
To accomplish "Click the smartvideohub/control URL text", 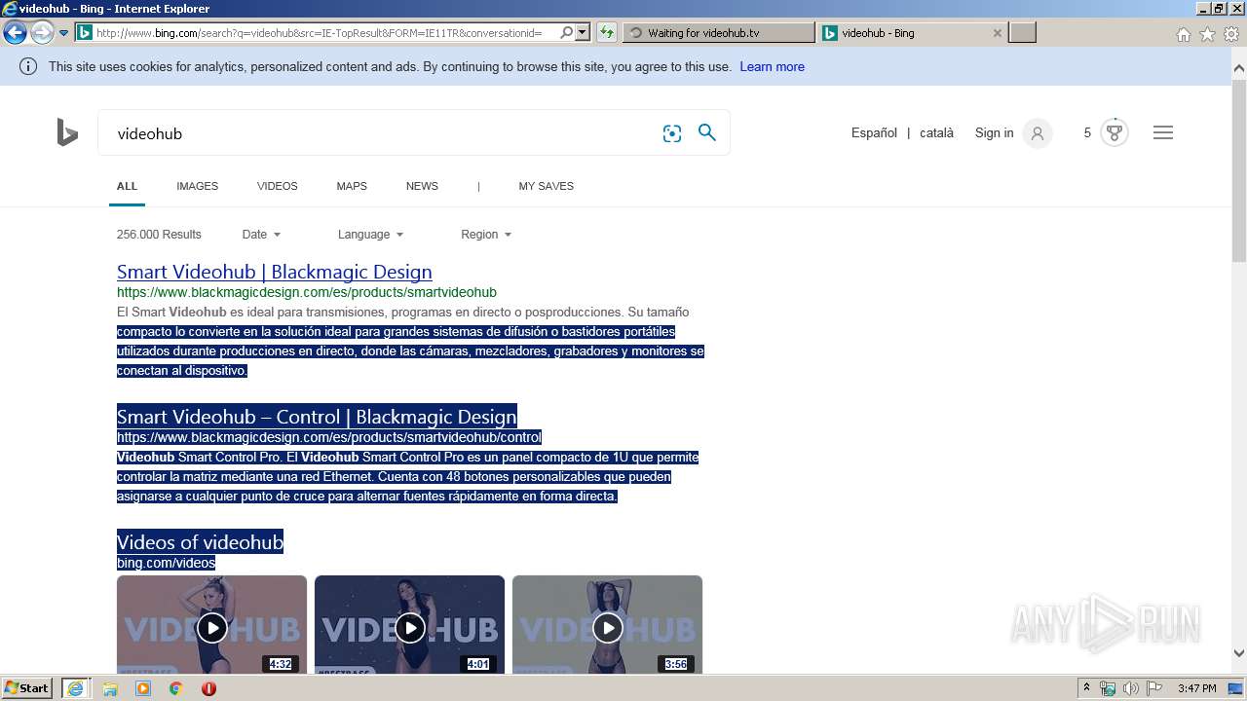I will point(329,437).
